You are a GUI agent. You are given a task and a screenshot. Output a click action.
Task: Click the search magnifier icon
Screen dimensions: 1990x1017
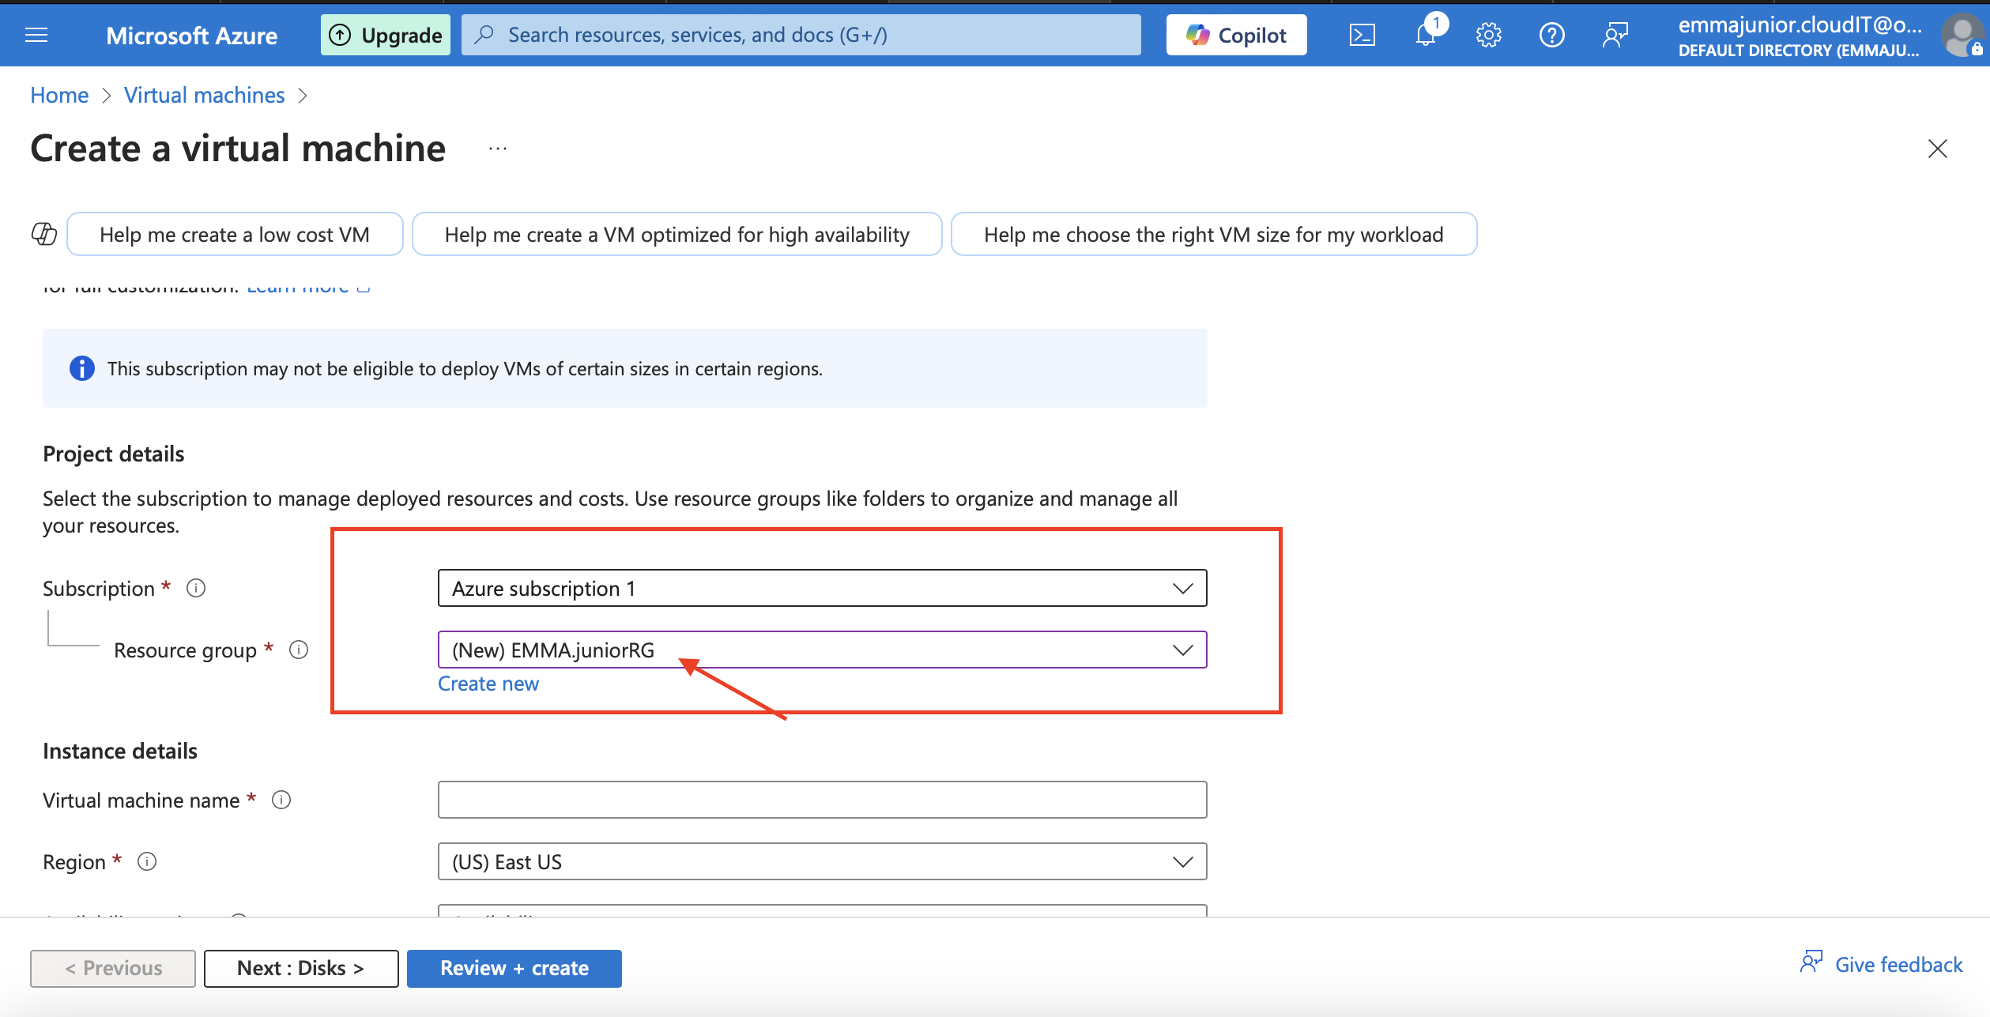point(484,34)
